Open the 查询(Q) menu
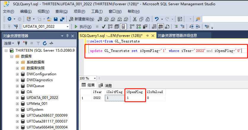248x130 pixels. [62, 12]
